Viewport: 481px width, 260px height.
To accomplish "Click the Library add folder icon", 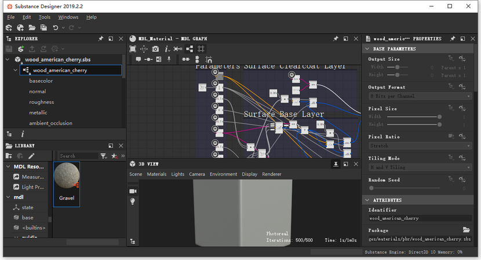I will 9,156.
